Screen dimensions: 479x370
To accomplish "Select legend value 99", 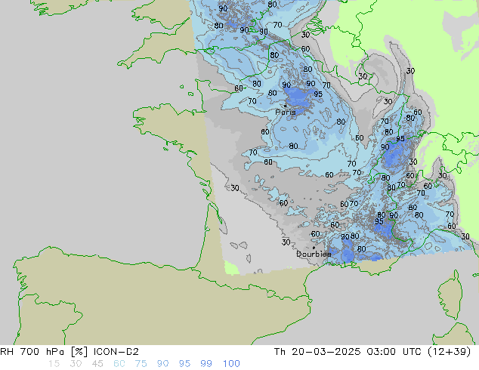I will point(206,364).
